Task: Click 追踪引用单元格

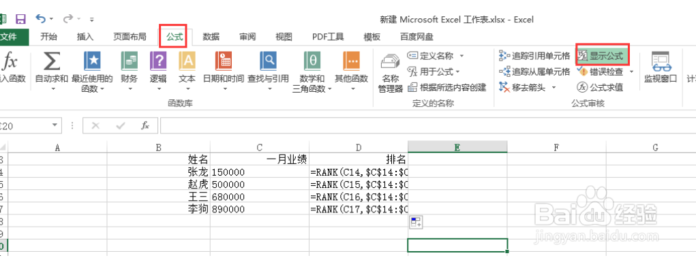Action: 534,56
